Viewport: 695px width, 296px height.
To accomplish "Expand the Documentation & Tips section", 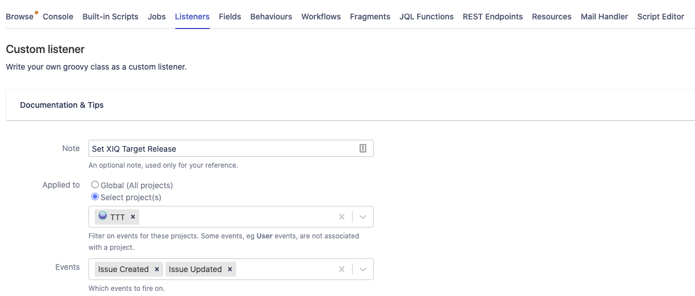I will (x=62, y=105).
